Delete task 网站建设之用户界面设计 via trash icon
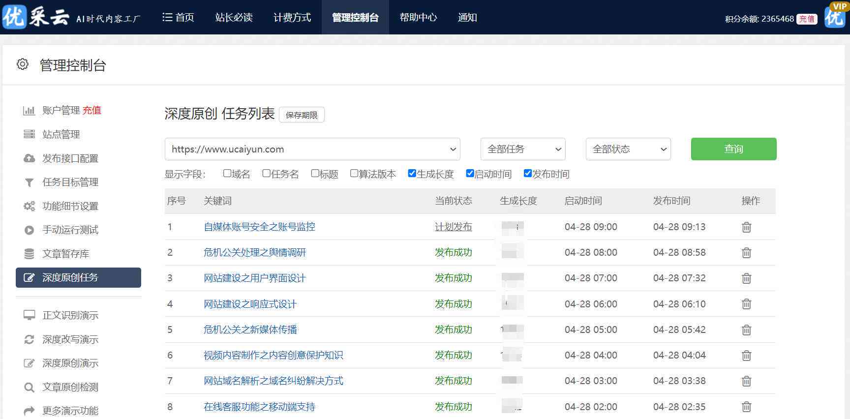 coord(746,278)
